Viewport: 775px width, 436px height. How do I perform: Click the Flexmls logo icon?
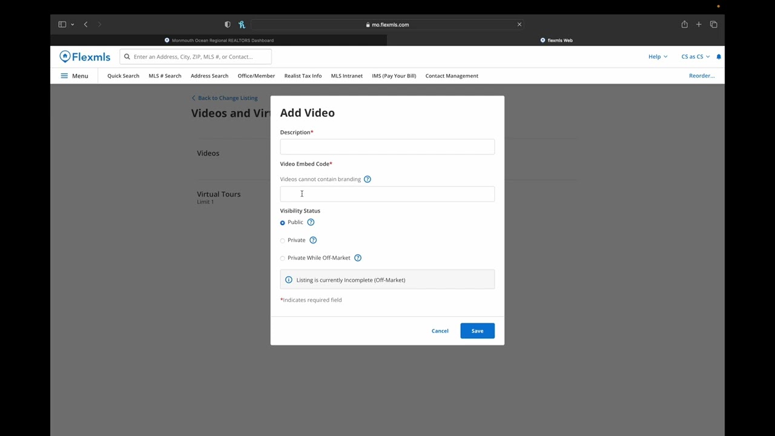click(x=65, y=57)
